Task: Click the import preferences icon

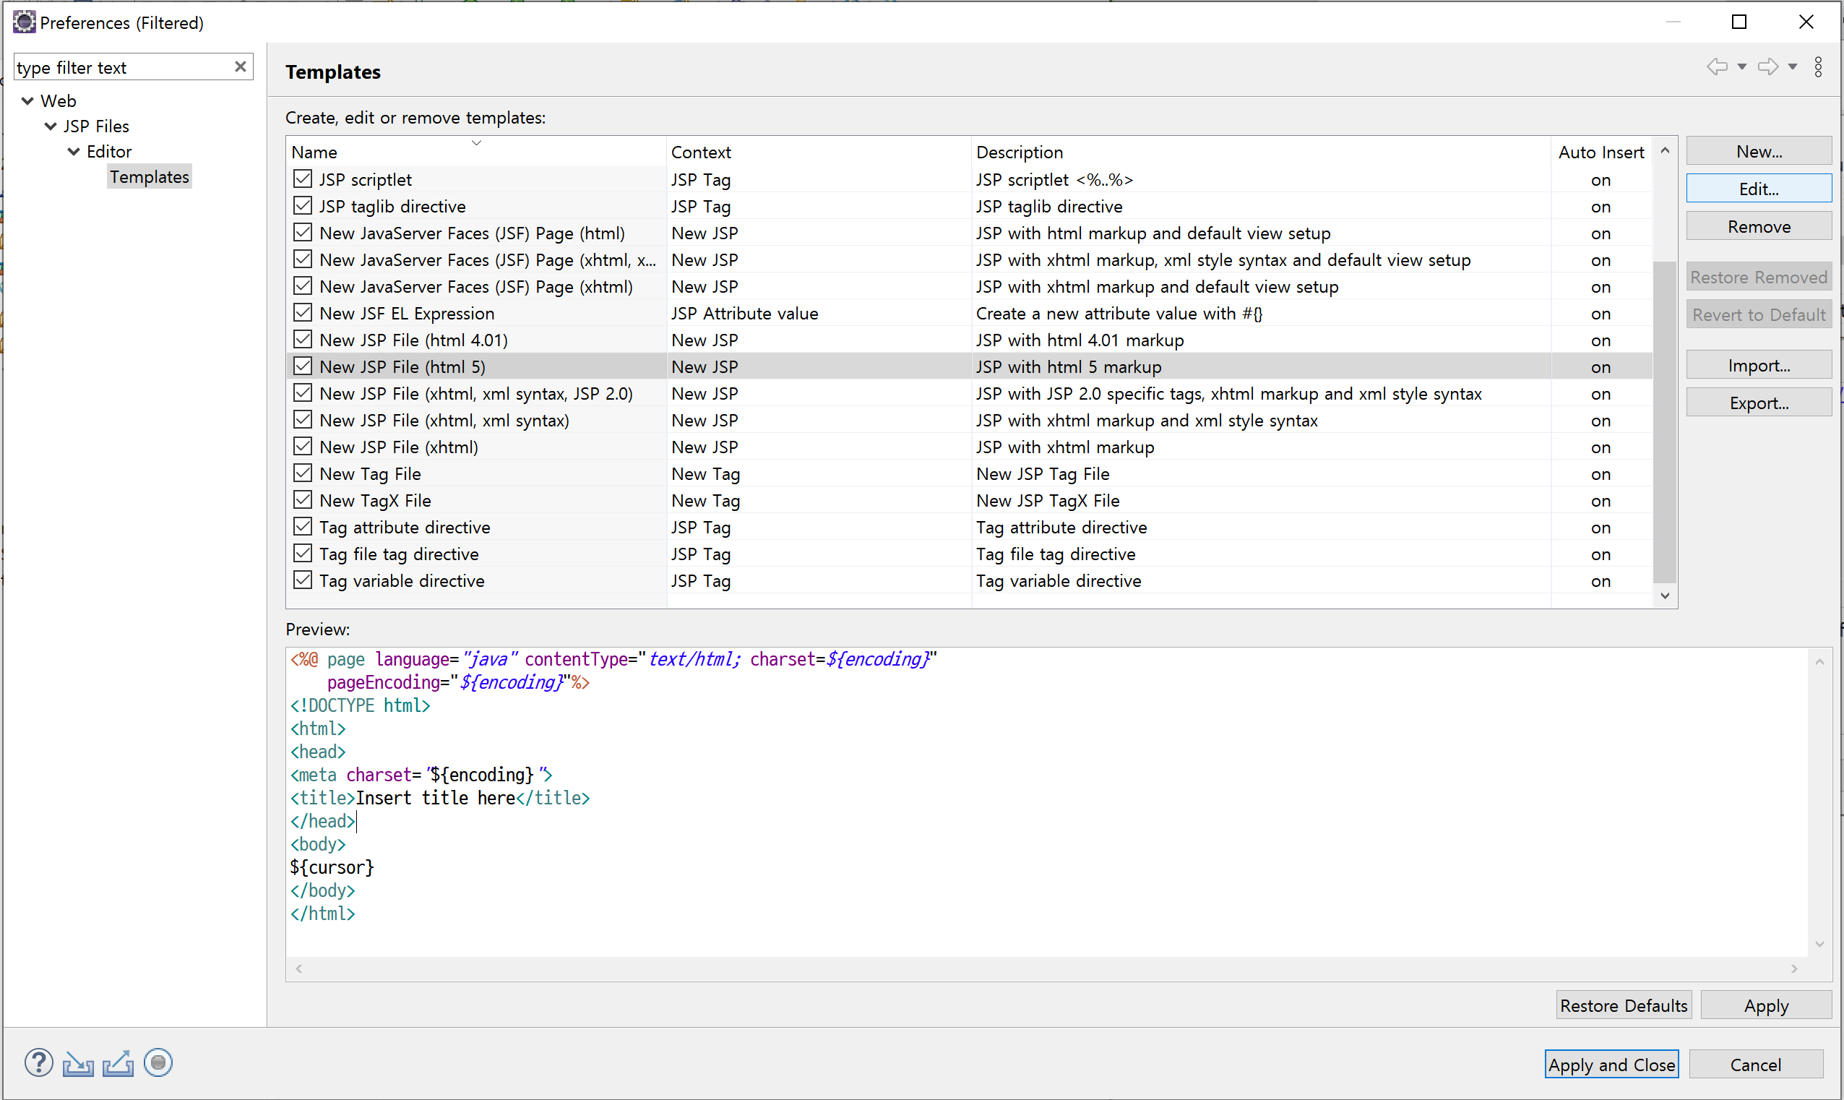Action: (78, 1063)
